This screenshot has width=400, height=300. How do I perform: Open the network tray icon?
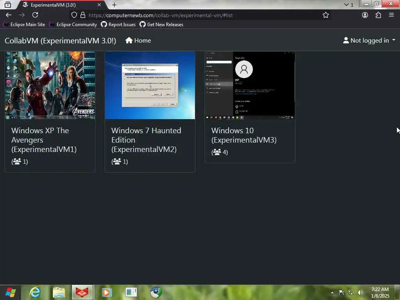351,292
